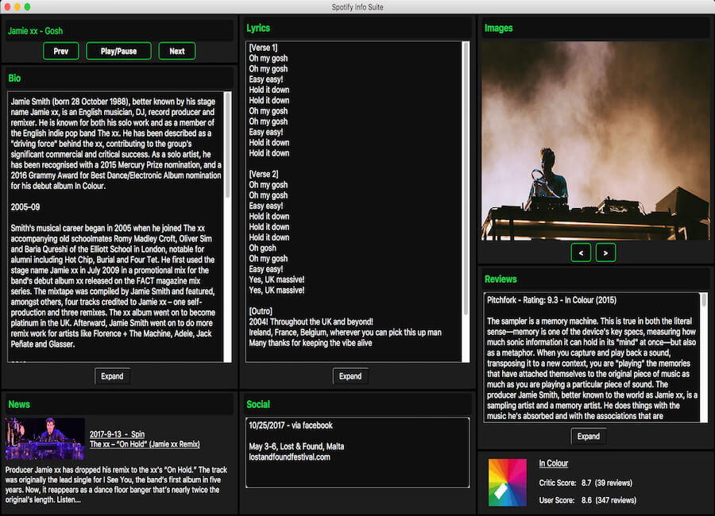Open the In Colour album link
The height and width of the screenshot is (516, 715).
553,464
